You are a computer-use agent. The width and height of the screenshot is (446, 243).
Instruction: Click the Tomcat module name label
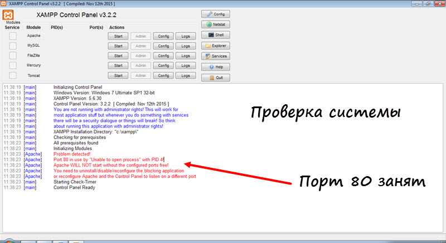[33, 76]
